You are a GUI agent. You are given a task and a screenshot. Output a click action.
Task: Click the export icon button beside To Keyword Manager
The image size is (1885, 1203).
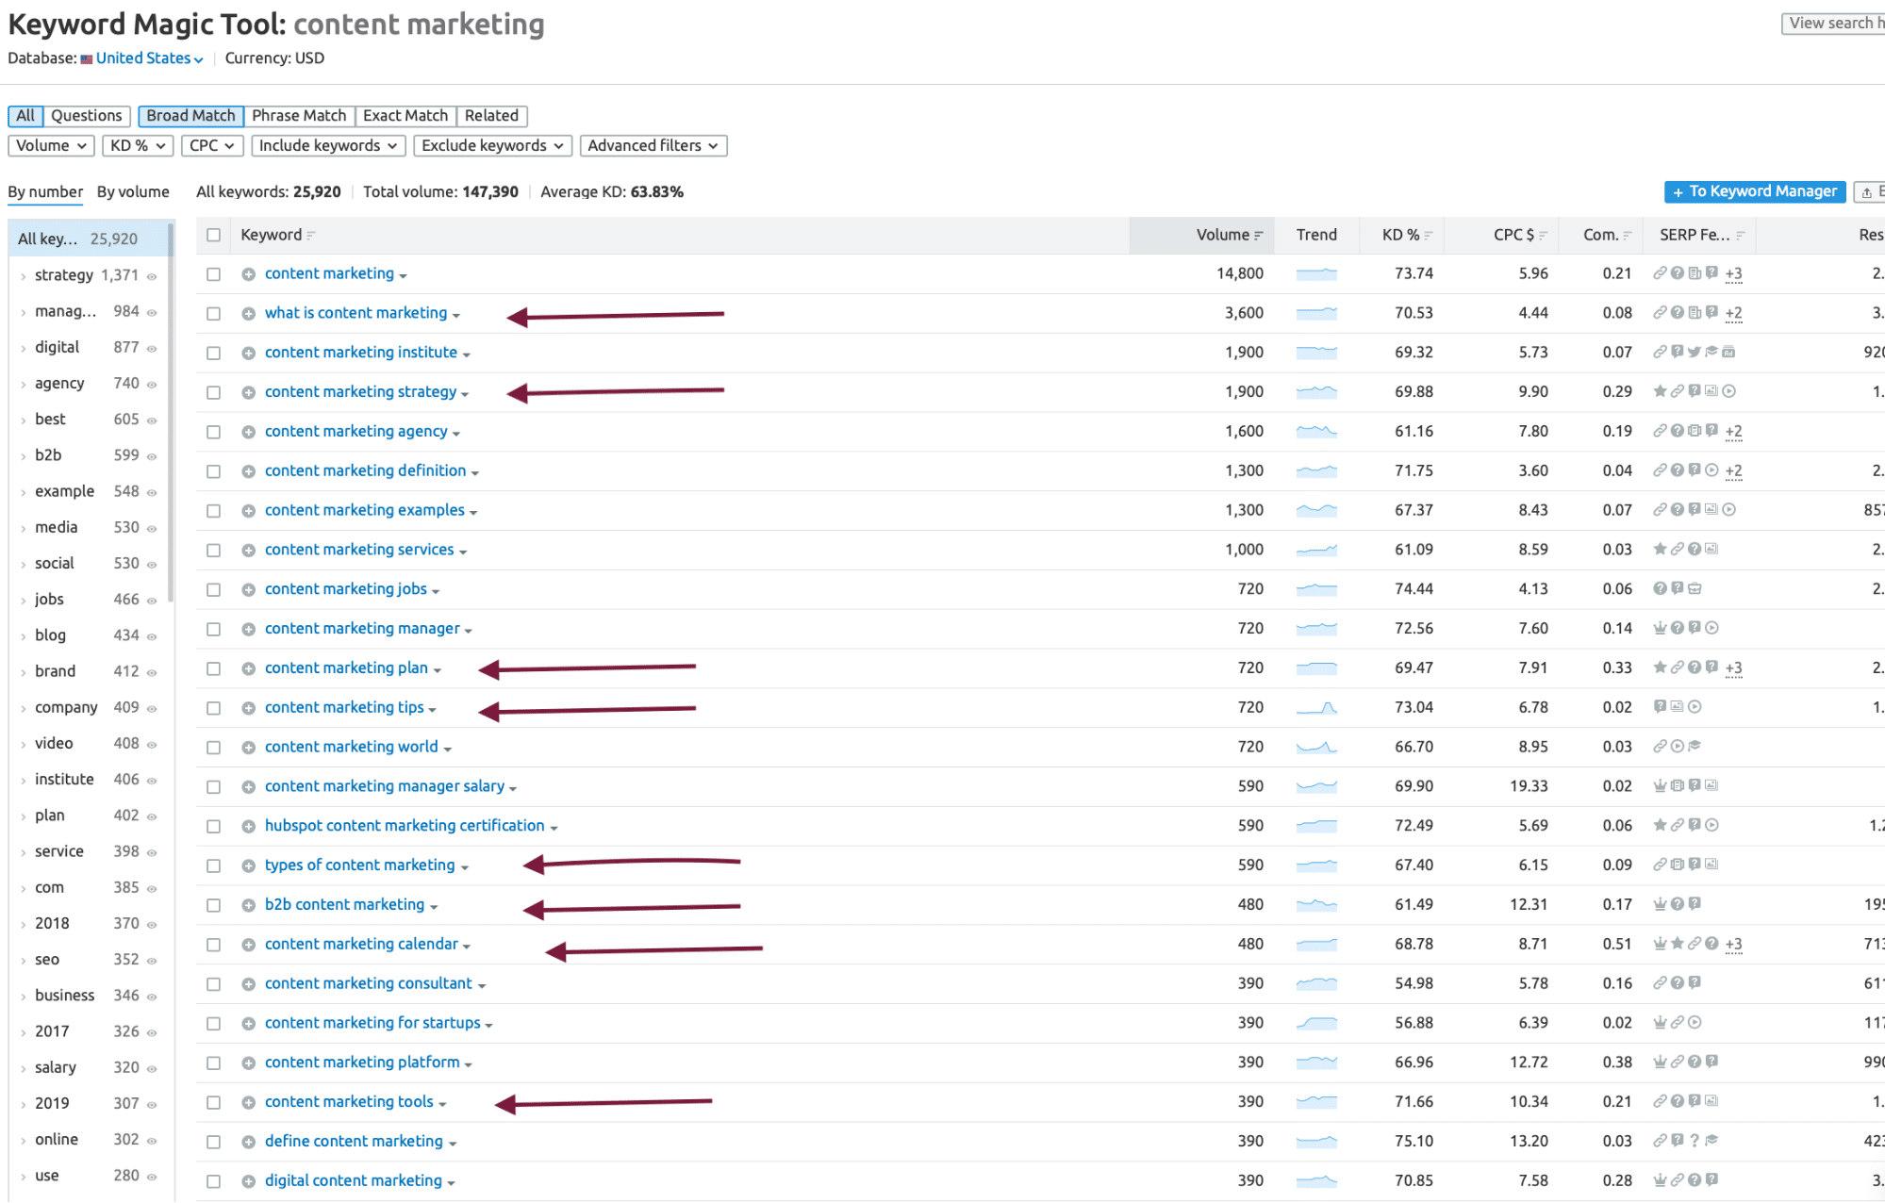tap(1868, 192)
